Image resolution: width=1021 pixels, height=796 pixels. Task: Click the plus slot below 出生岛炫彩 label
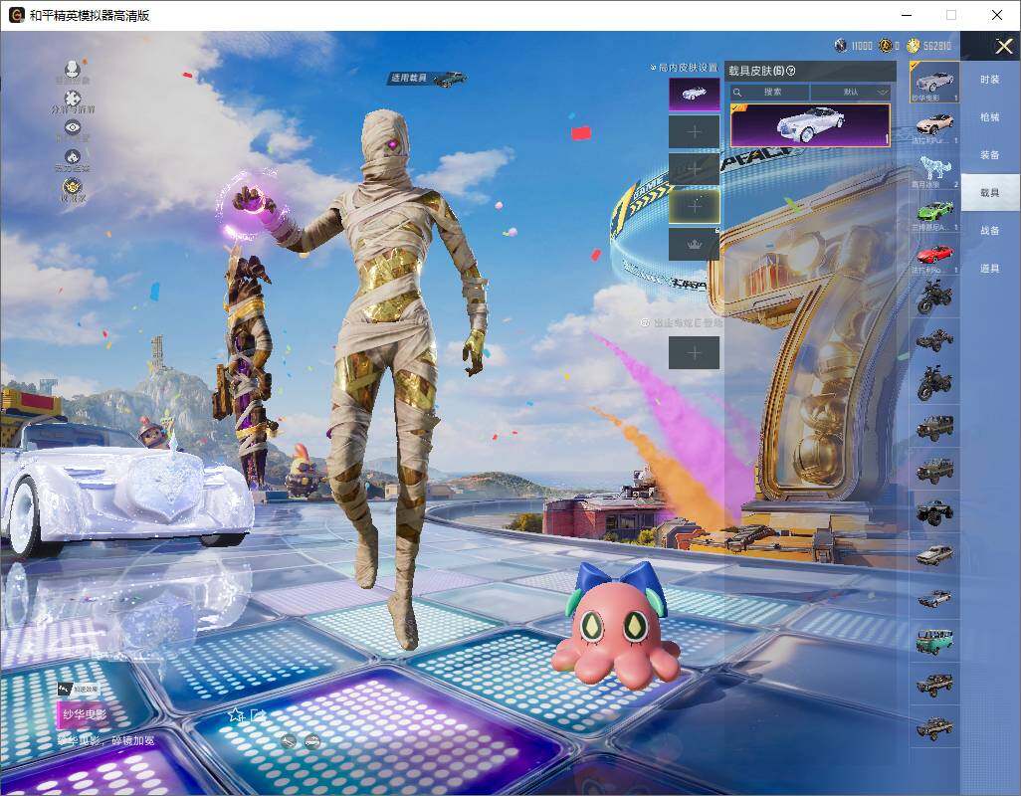(695, 353)
